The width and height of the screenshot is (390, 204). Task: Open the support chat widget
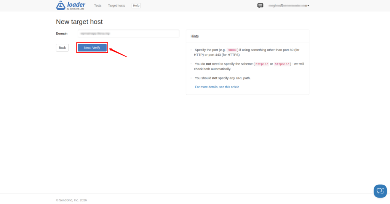click(x=380, y=191)
